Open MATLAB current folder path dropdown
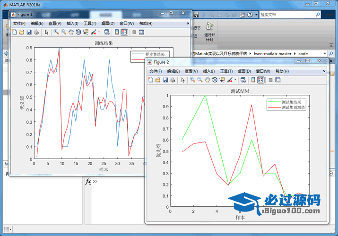The width and height of the screenshot is (338, 236). (325, 53)
